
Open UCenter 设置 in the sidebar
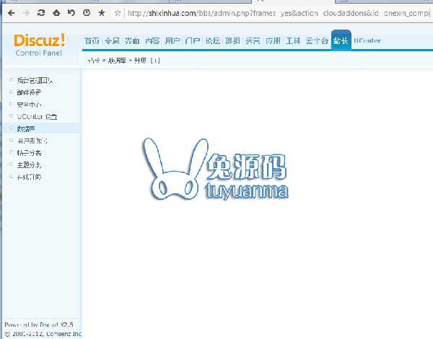pyautogui.click(x=37, y=117)
